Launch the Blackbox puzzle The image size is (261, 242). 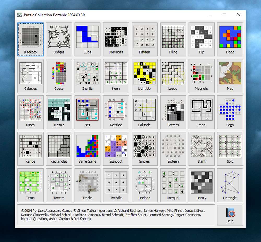pyautogui.click(x=31, y=39)
